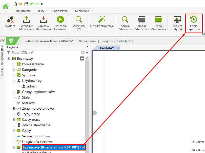
Task: Pin the Peryferia panel
Action: click(x=88, y=47)
